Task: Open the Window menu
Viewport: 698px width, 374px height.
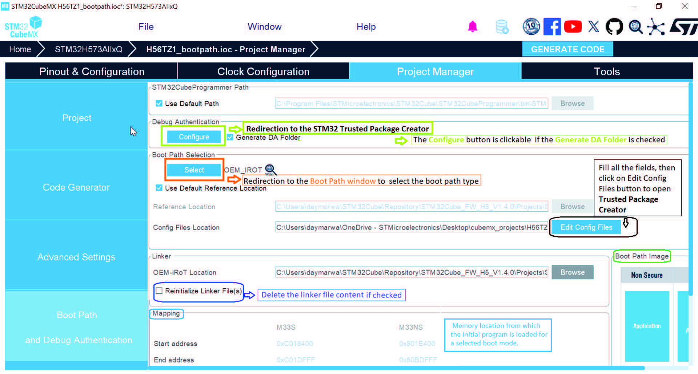Action: click(265, 27)
